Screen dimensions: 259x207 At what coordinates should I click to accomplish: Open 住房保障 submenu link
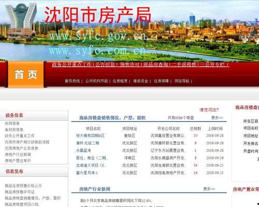(x=161, y=81)
